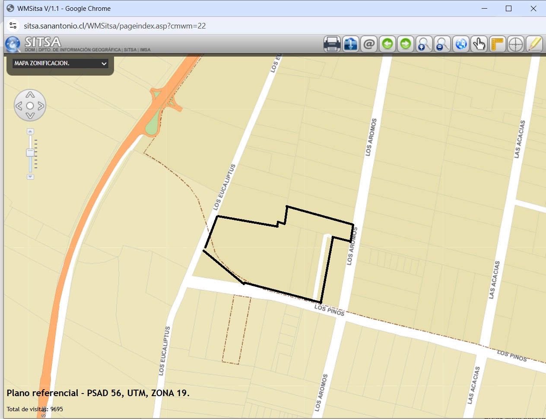Click the print map icon
Viewport: 546px width, 419px height.
pyautogui.click(x=332, y=44)
